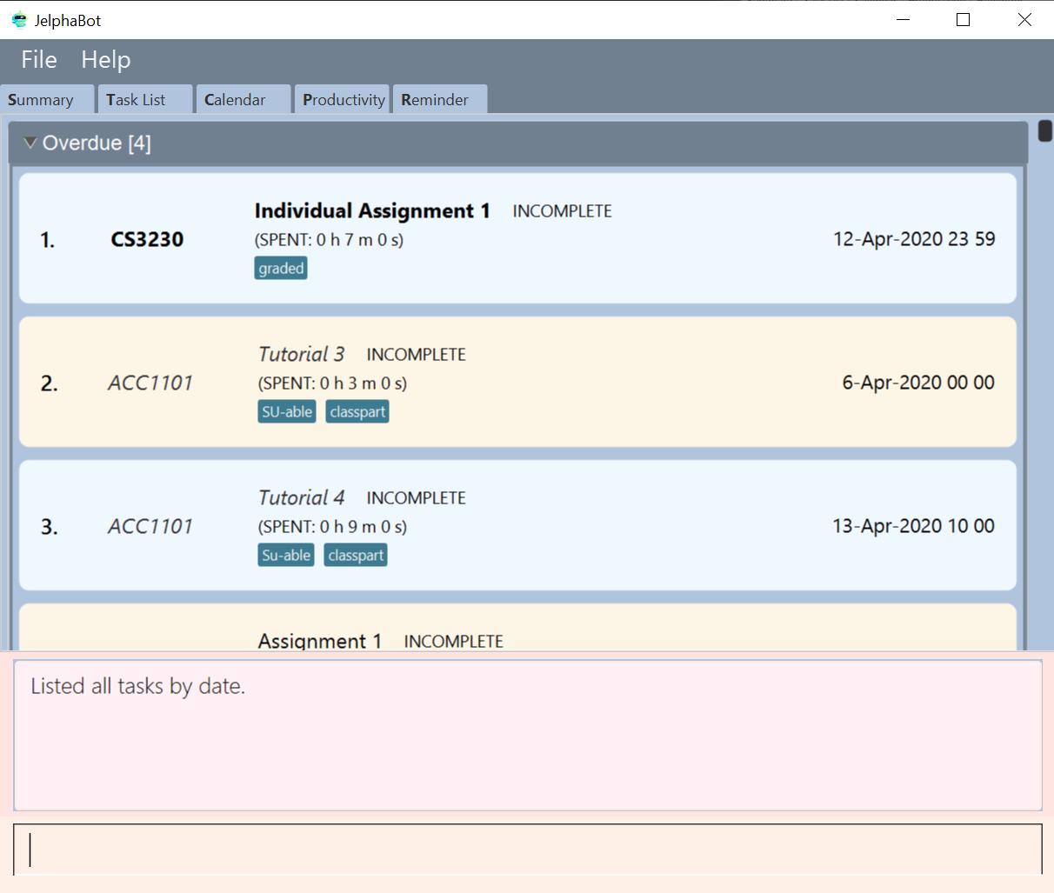Click the 'SU-able' tag on Tutorial 3

point(287,412)
